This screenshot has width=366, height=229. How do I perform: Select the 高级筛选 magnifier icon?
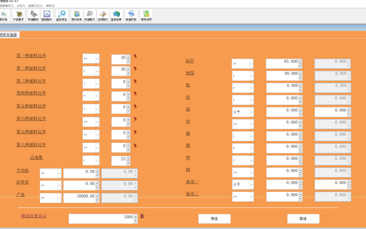click(61, 16)
